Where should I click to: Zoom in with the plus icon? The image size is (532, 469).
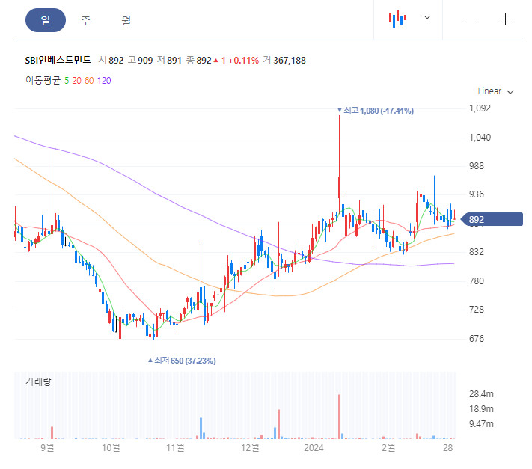click(505, 19)
